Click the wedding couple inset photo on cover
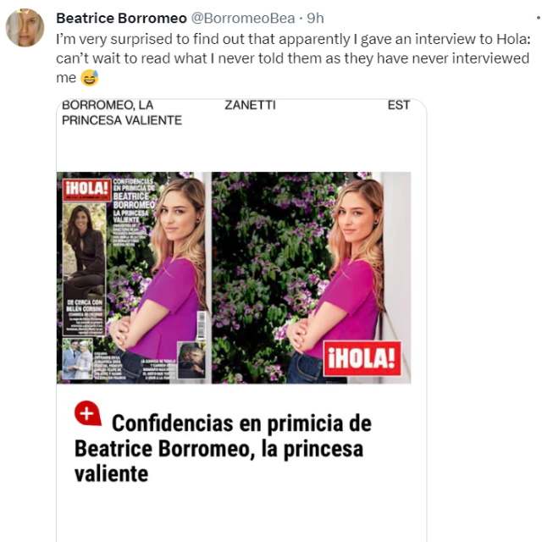Image resolution: width=542 pixels, height=542 pixels. pos(77,359)
